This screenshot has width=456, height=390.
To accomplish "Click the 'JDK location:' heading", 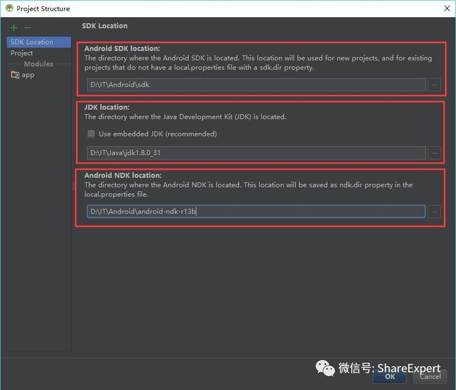I will [x=107, y=107].
